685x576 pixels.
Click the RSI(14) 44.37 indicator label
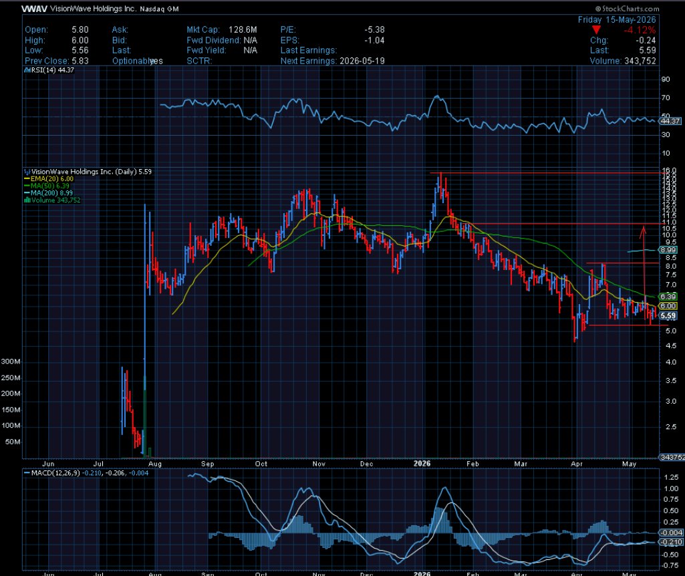click(49, 70)
